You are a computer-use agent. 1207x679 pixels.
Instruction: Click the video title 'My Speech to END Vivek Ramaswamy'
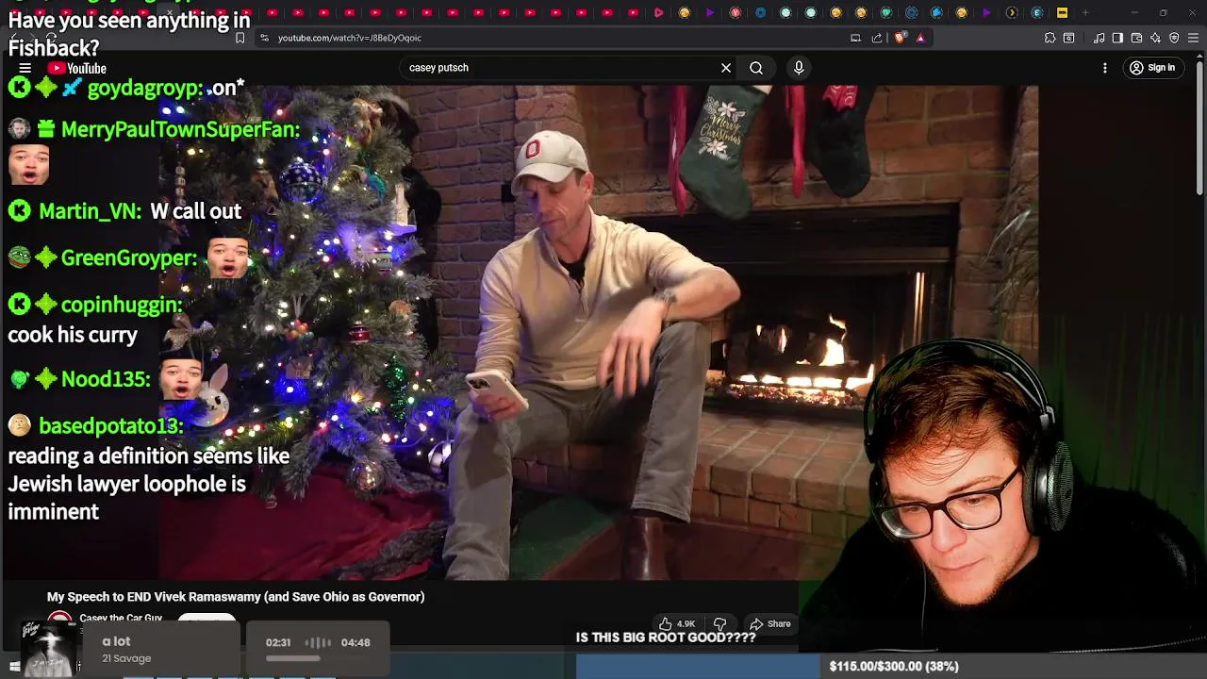click(x=236, y=597)
